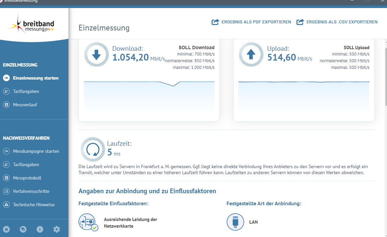
Task: Click the Technische Hinweise triangle icon
Action: 6,205
